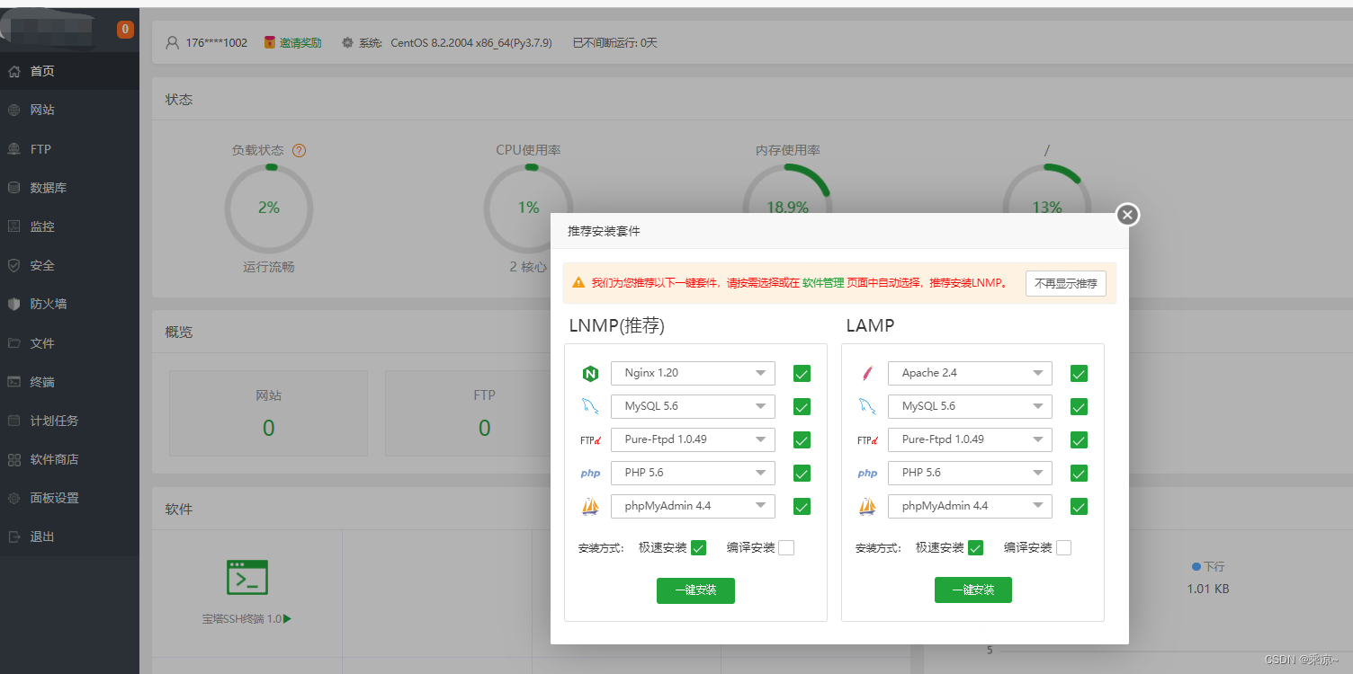Open the Nginx 1.20 version dropdown
This screenshot has width=1353, height=674.
tap(693, 373)
